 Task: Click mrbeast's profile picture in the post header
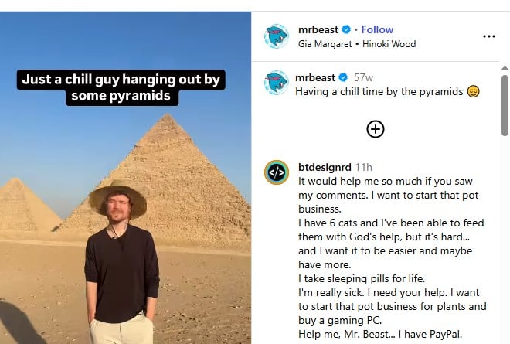pyautogui.click(x=277, y=36)
